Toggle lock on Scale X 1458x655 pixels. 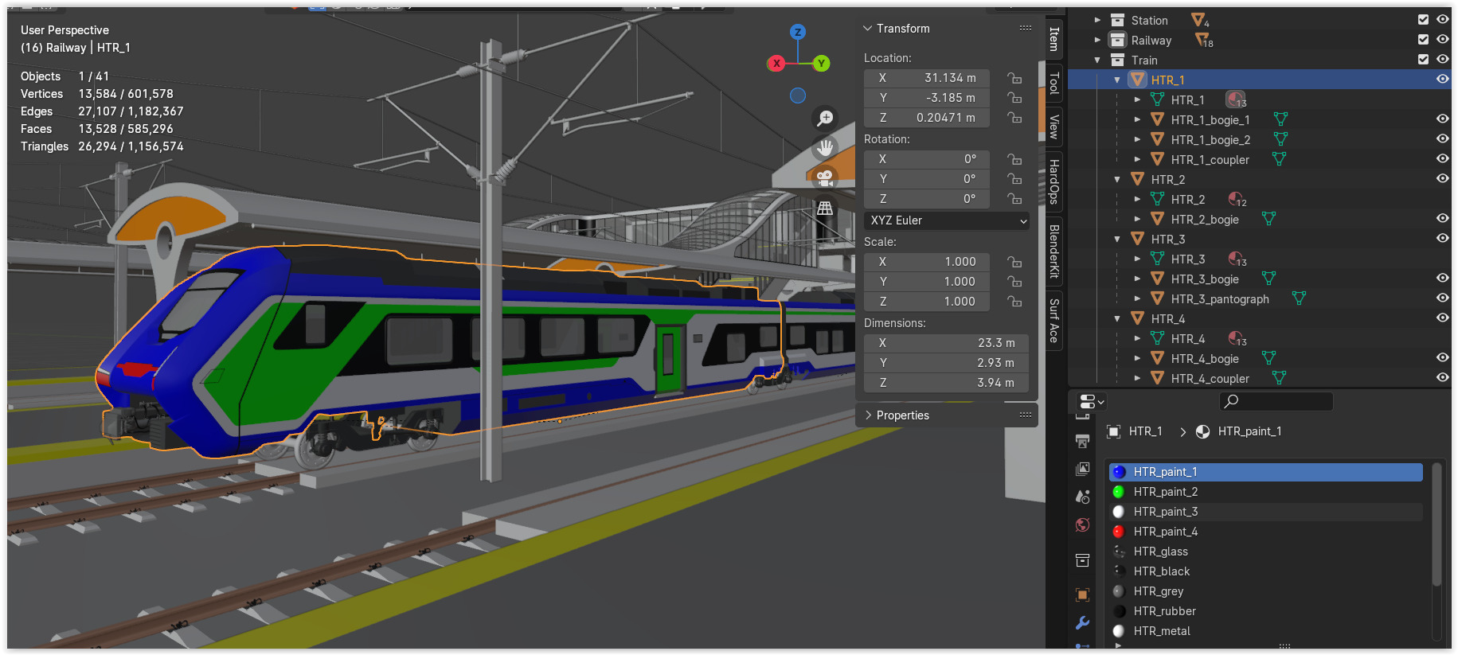tap(1014, 262)
